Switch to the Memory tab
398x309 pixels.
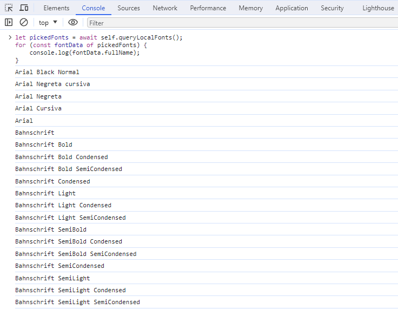(x=250, y=8)
